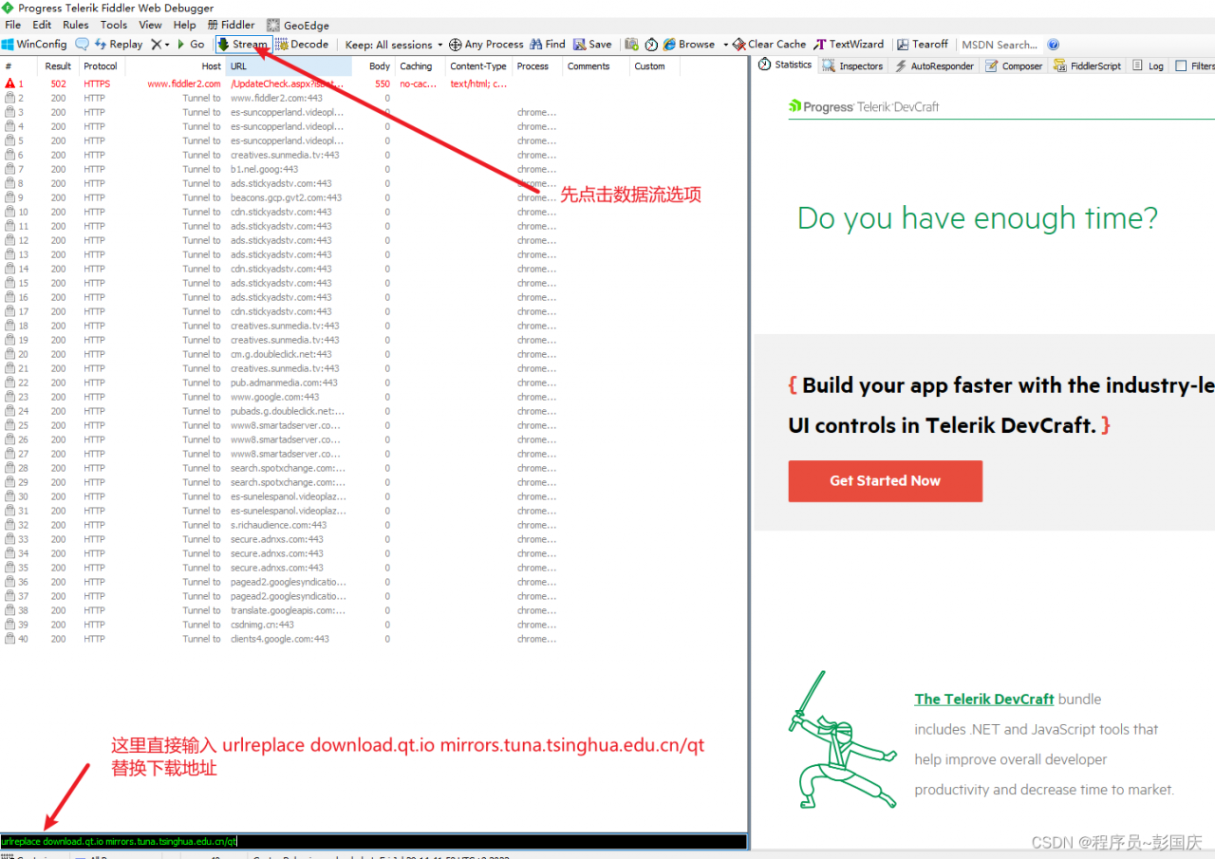Pick the Any Process target tool
The height and width of the screenshot is (859, 1215).
pyautogui.click(x=486, y=44)
